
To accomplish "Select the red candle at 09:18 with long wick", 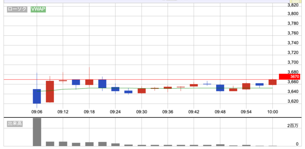I will pos(89,82).
